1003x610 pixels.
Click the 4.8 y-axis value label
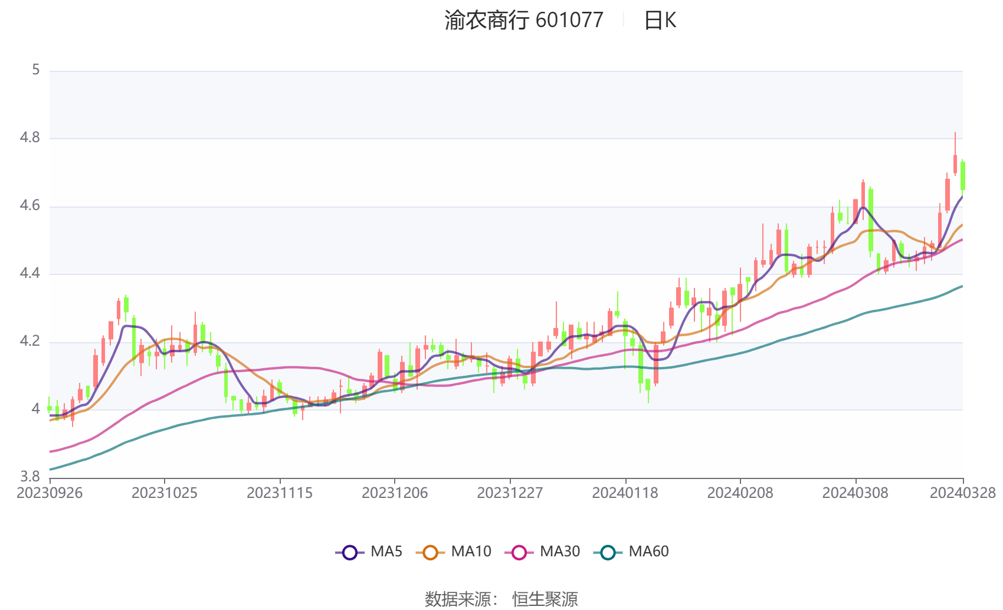tap(30, 138)
